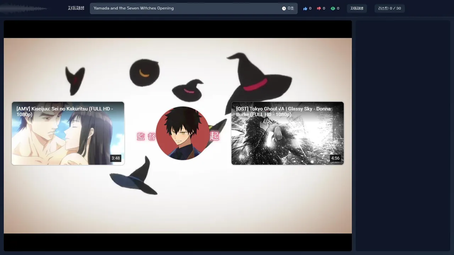Click the 리스트: 0 / 30 button

(x=389, y=8)
